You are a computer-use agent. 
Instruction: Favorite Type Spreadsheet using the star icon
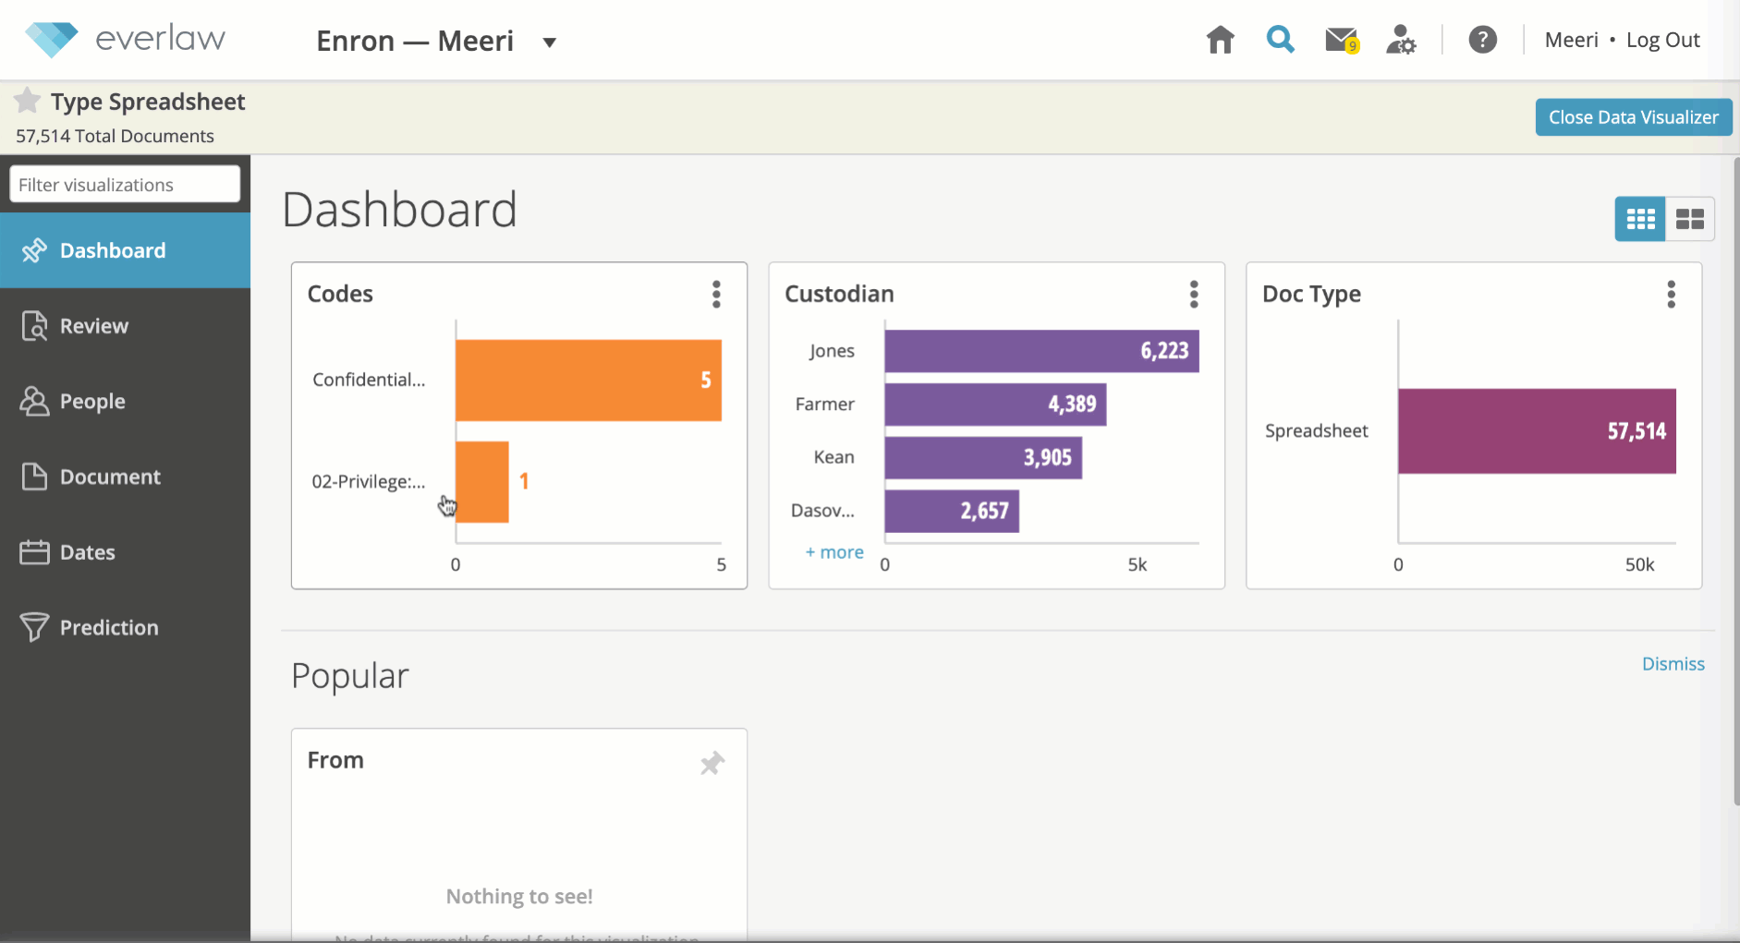26,100
